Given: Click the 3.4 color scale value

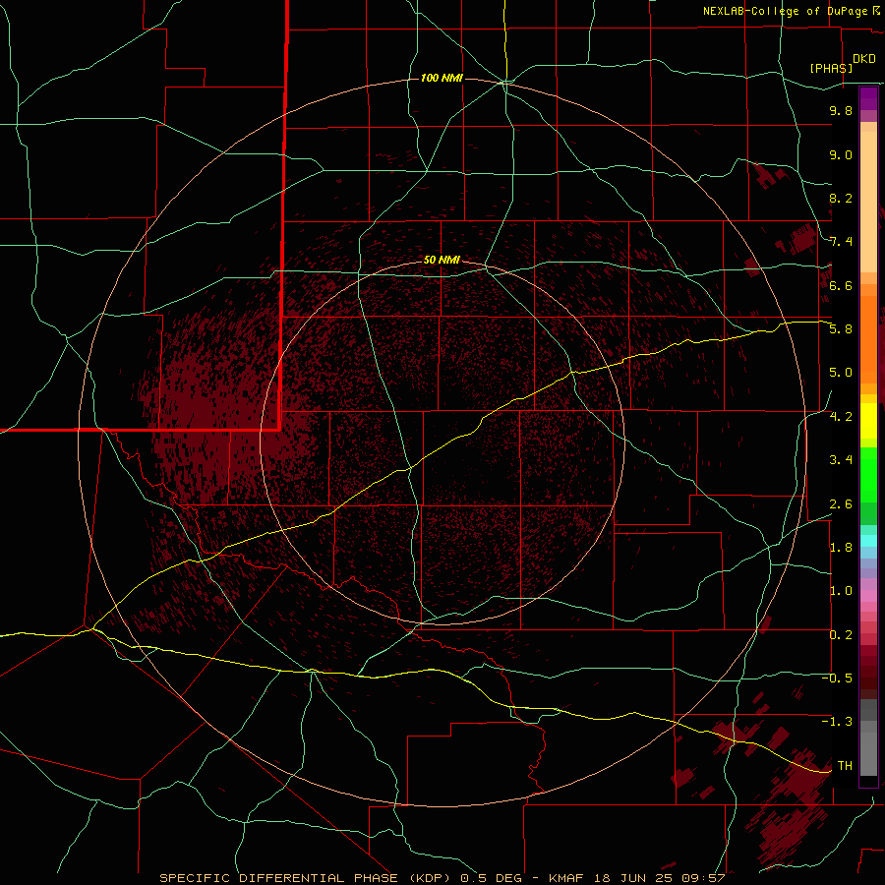Looking at the screenshot, I should 841,460.
